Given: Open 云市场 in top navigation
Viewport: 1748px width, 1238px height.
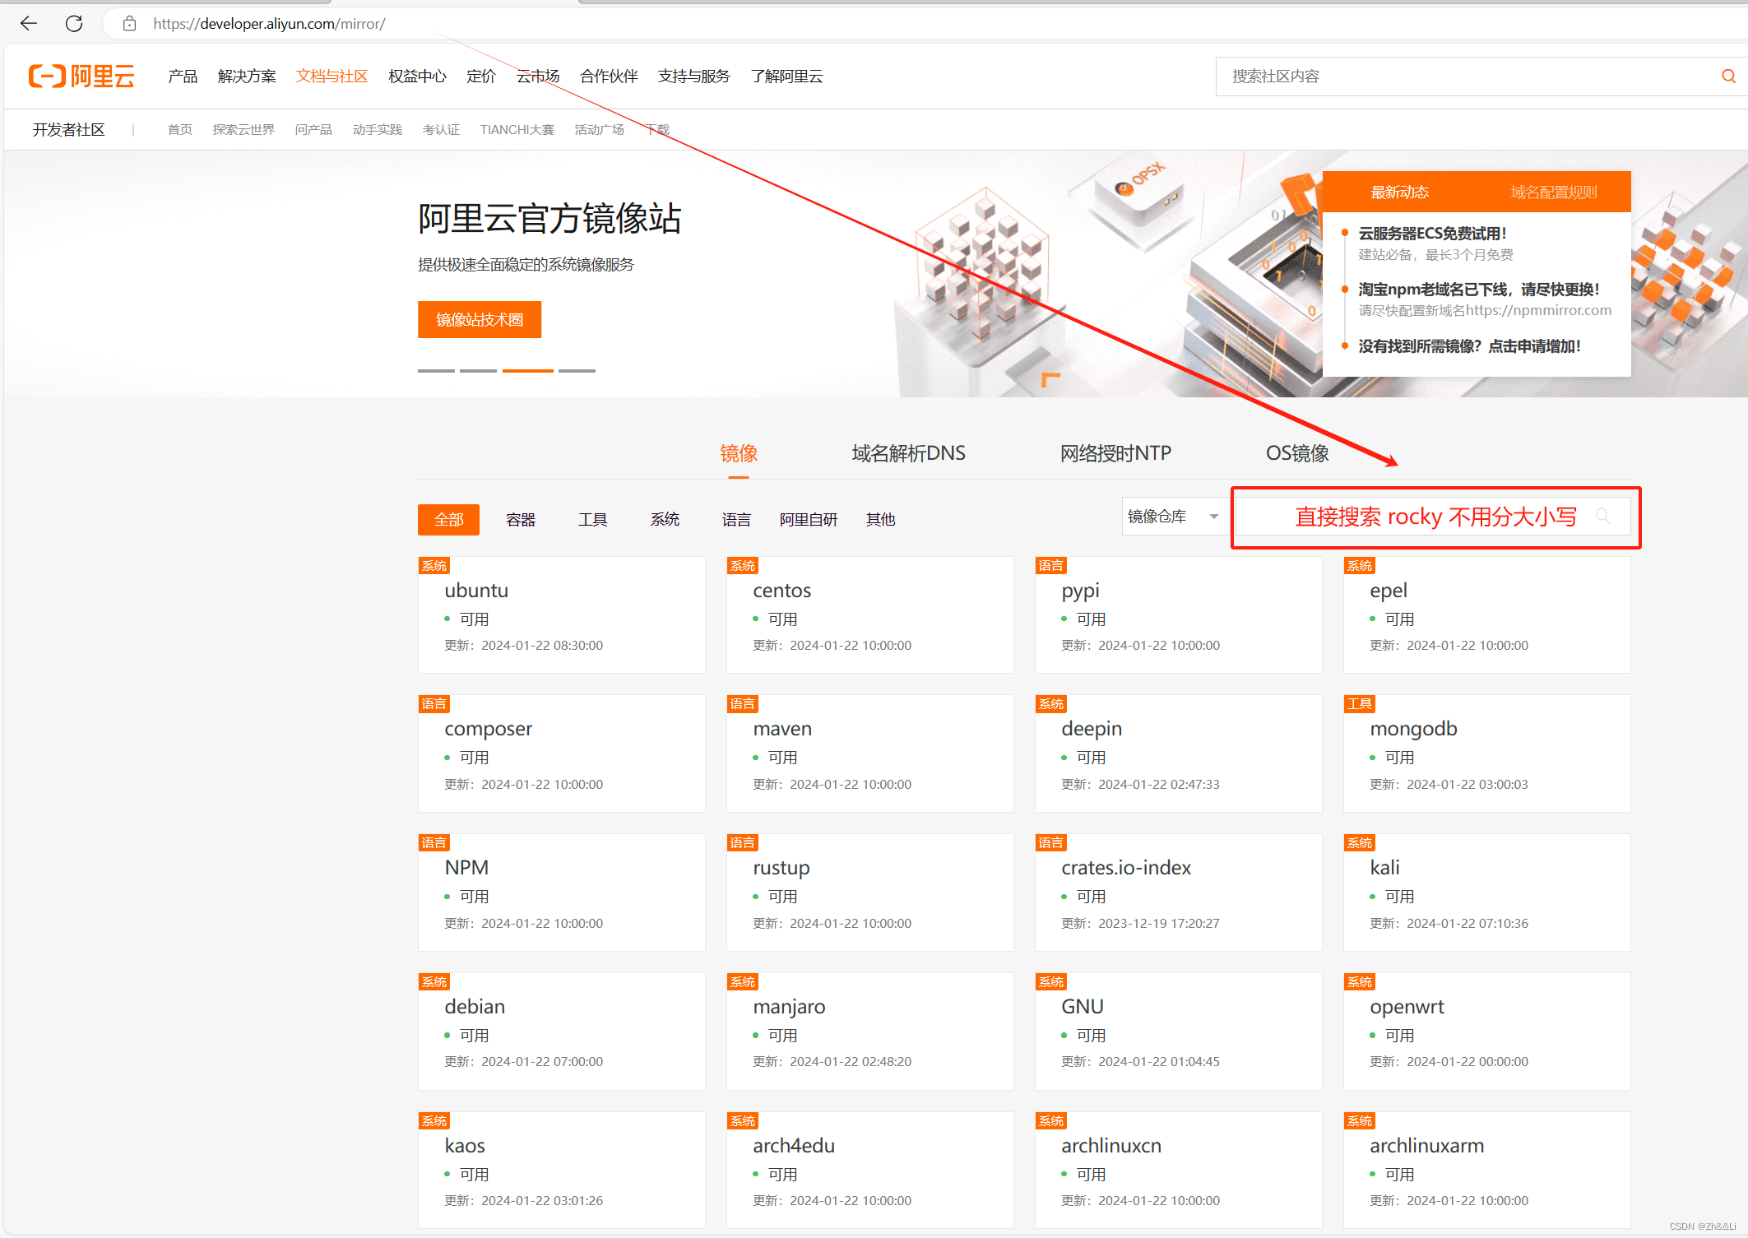Looking at the screenshot, I should [x=538, y=77].
